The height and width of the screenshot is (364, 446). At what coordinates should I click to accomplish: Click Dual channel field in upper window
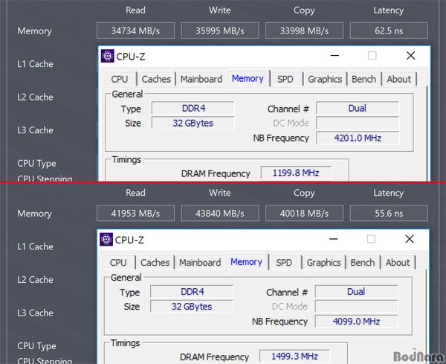click(358, 108)
